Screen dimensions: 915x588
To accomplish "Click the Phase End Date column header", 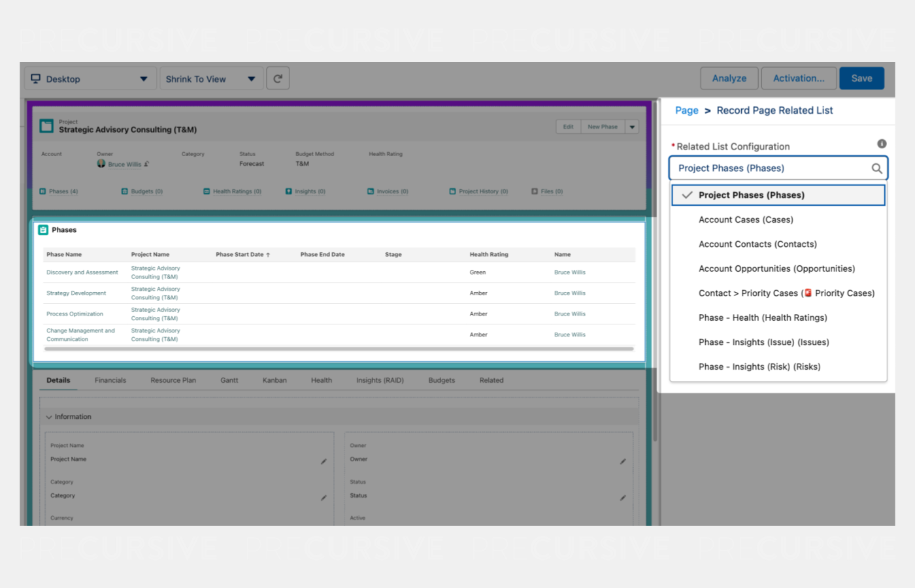I will (322, 255).
